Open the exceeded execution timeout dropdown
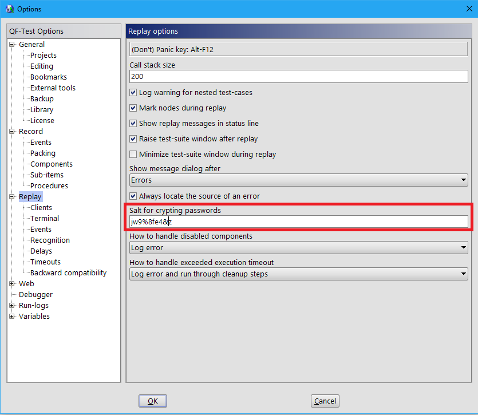 [298, 274]
